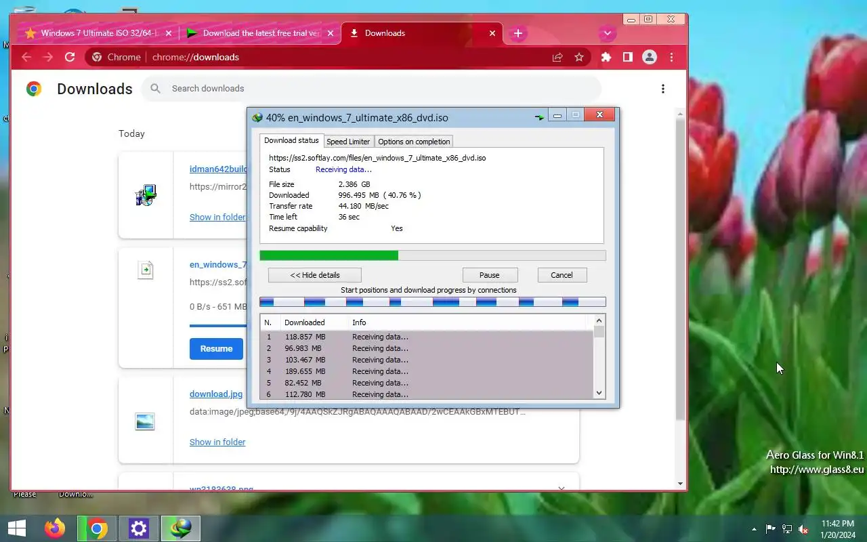Select the Download status tab
867x542 pixels.
tap(291, 140)
